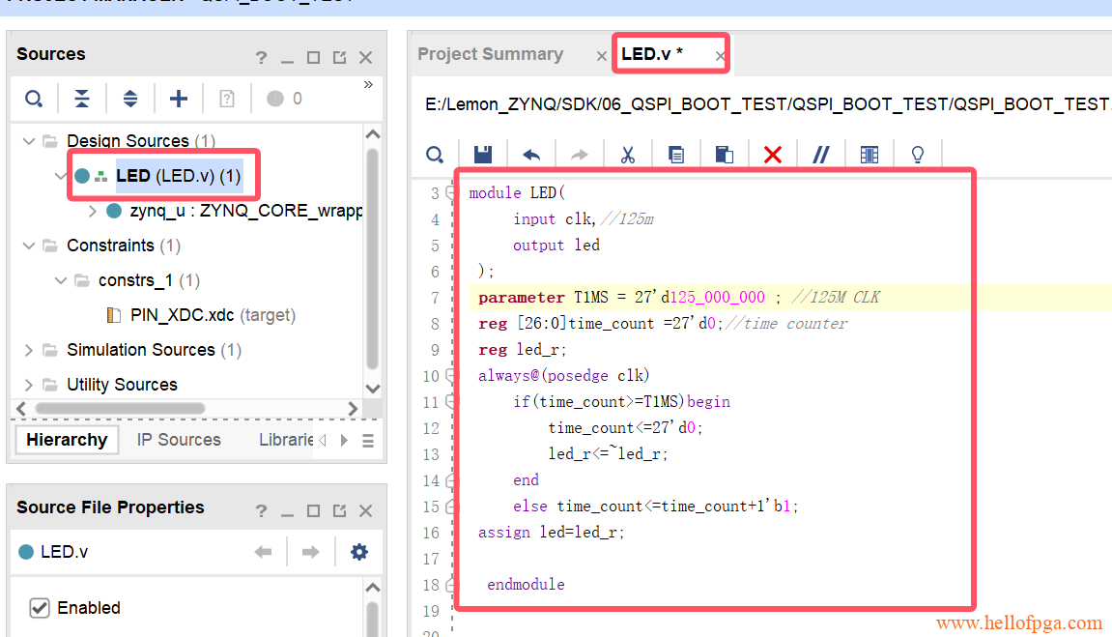1112x637 pixels.
Task: Click the Cut scissors icon
Action: pos(627,155)
